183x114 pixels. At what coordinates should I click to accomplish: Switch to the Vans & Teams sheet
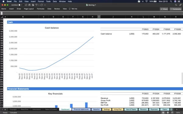(x=131, y=109)
